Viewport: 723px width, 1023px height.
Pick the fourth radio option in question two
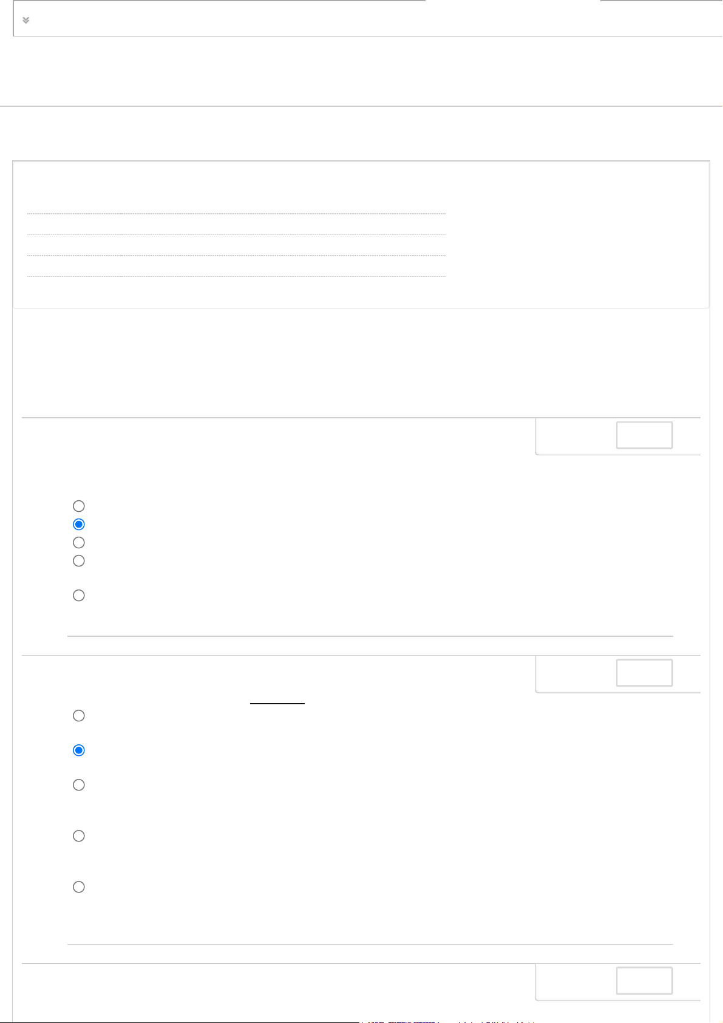pyautogui.click(x=78, y=836)
